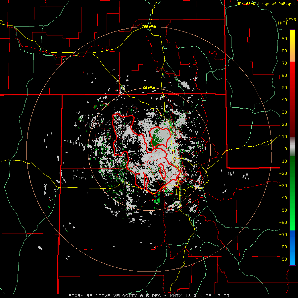Click the 70 knot scale value

tap(284, 63)
